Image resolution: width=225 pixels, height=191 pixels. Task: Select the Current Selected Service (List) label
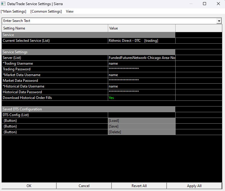click(26, 41)
